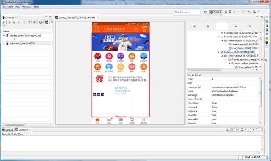Collapse the htc-htc_one device tree node
The height and width of the screenshot is (161, 271).
coord(4,35)
